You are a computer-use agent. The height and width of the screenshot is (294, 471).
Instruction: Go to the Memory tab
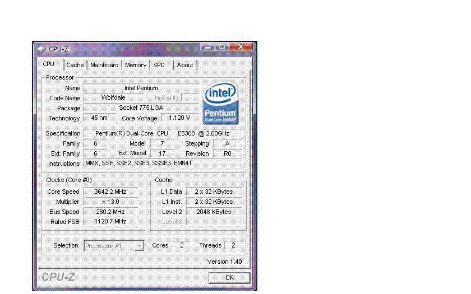[136, 65]
